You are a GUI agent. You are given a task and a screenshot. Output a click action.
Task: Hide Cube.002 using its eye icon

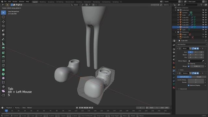pyautogui.click(x=206, y=20)
